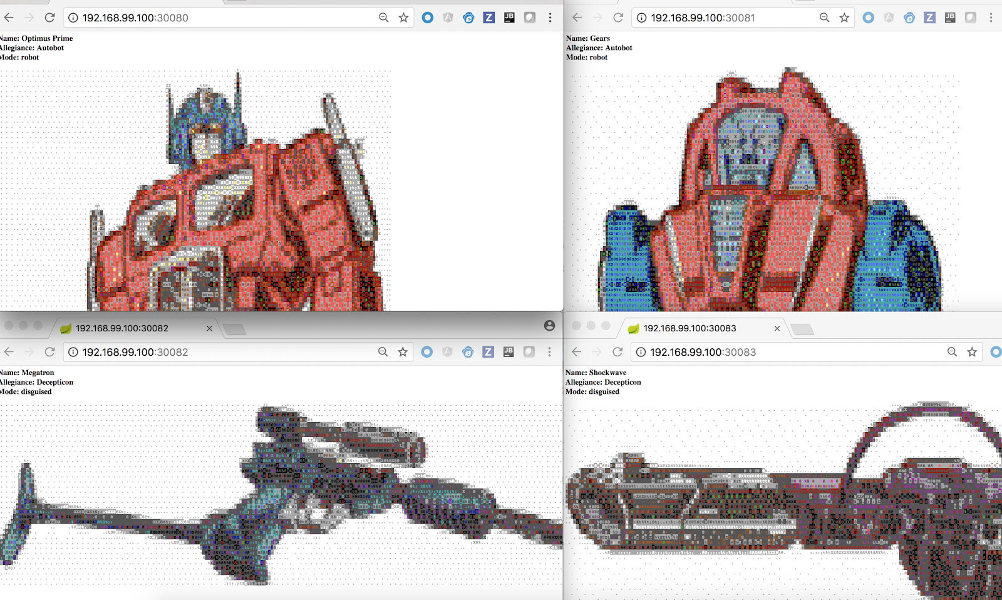Open the Z extension in 30080 window
The height and width of the screenshot is (600, 1002).
[489, 18]
